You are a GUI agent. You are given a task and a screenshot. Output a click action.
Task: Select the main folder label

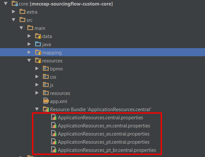(x=40, y=28)
